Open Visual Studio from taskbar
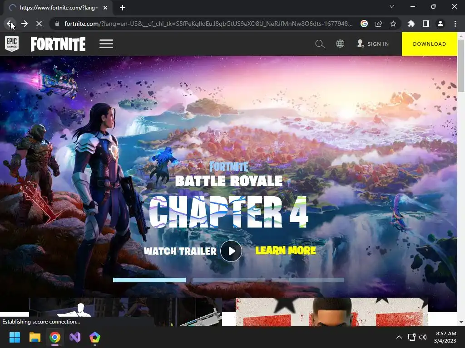The image size is (465, 348). pos(75,337)
